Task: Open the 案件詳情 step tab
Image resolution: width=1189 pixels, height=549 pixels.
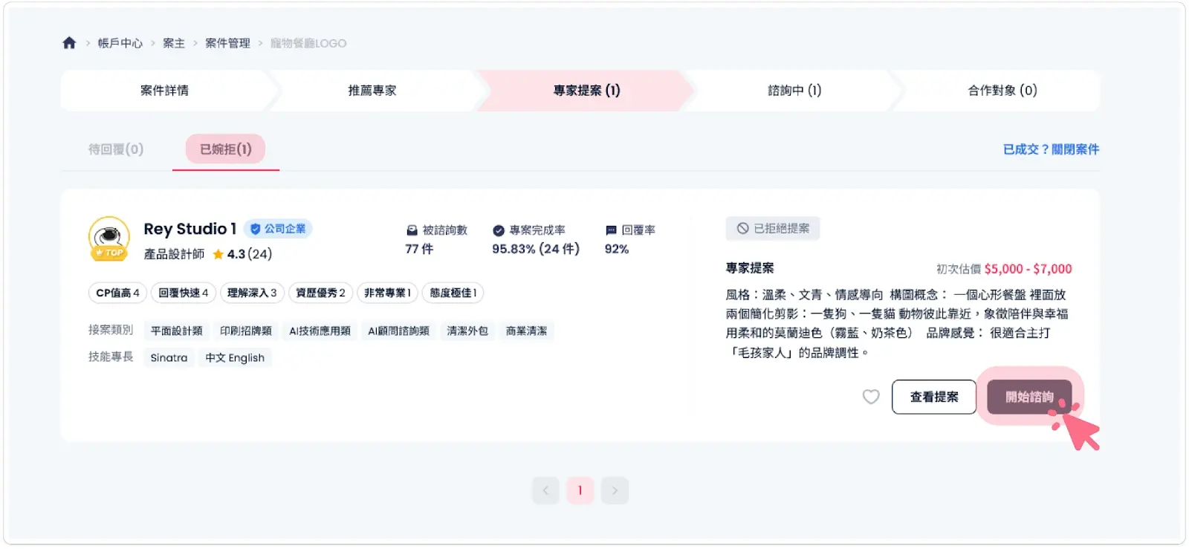Action: (x=164, y=91)
